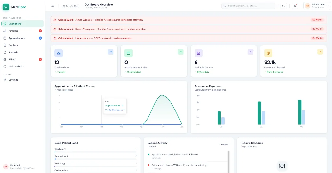Screen dimensions: 332x173
Task: Click warning icon of Robert Thompson alert
Action: tap(55, 29)
